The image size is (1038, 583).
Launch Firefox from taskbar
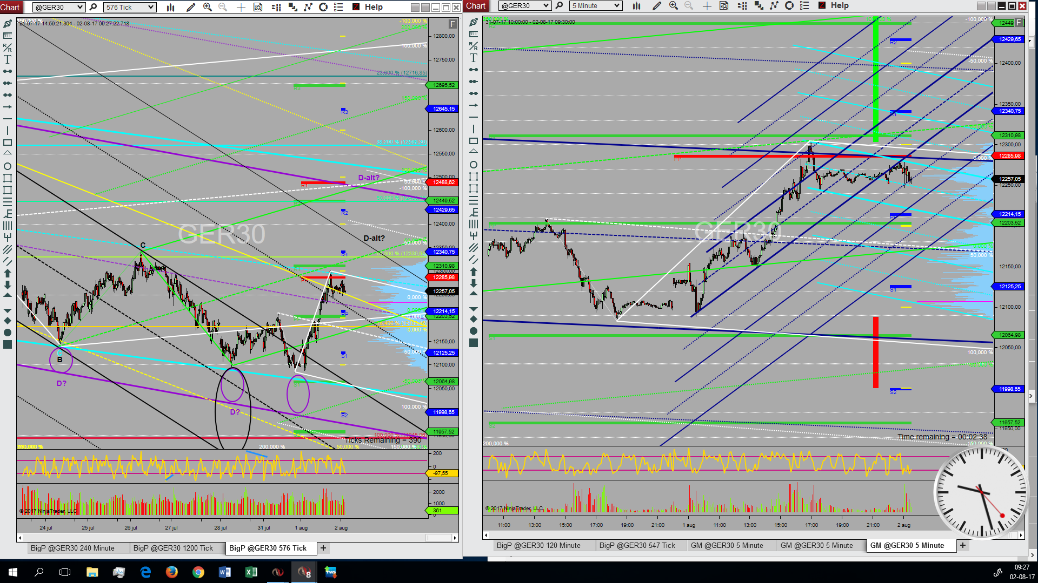[x=172, y=572]
